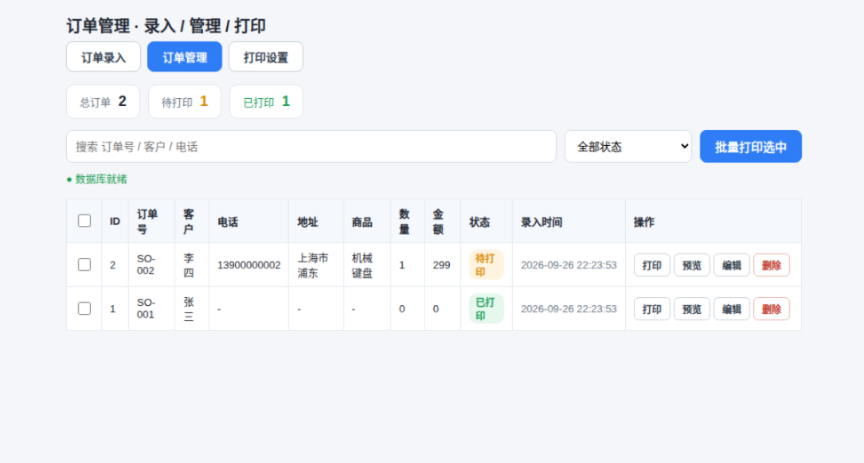Check the box for order SO-002
This screenshot has width=864, height=463.
(84, 265)
